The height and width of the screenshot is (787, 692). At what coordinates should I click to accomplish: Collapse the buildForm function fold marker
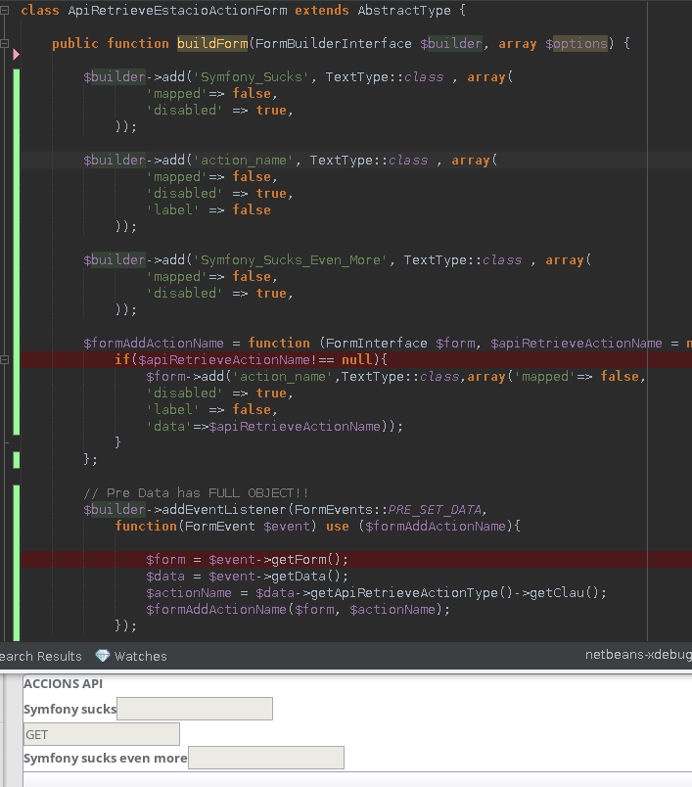pos(5,44)
